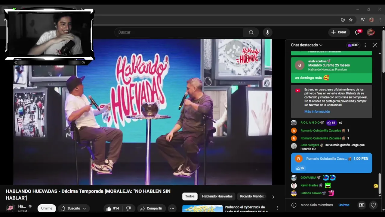Click Unirme link in chat footer

pyautogui.click(x=344, y=205)
